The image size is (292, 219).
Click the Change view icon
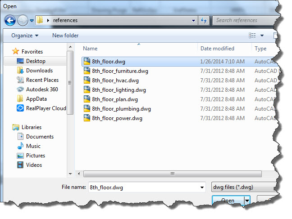coord(252,36)
